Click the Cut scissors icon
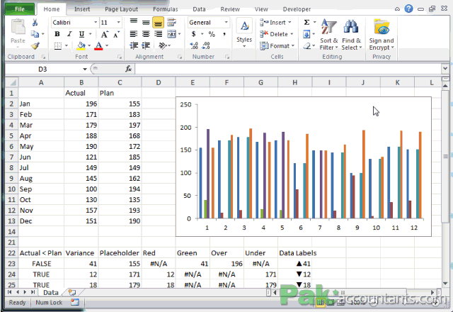453x312 pixels. pos(35,23)
